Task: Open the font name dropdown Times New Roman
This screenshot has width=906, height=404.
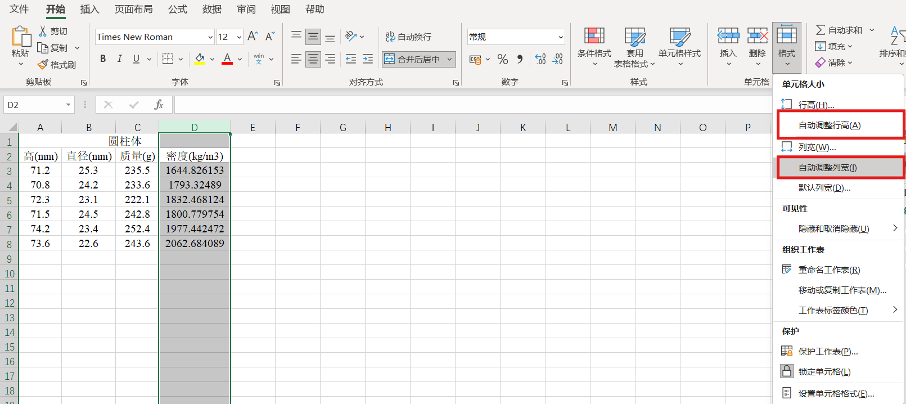Action: [210, 37]
